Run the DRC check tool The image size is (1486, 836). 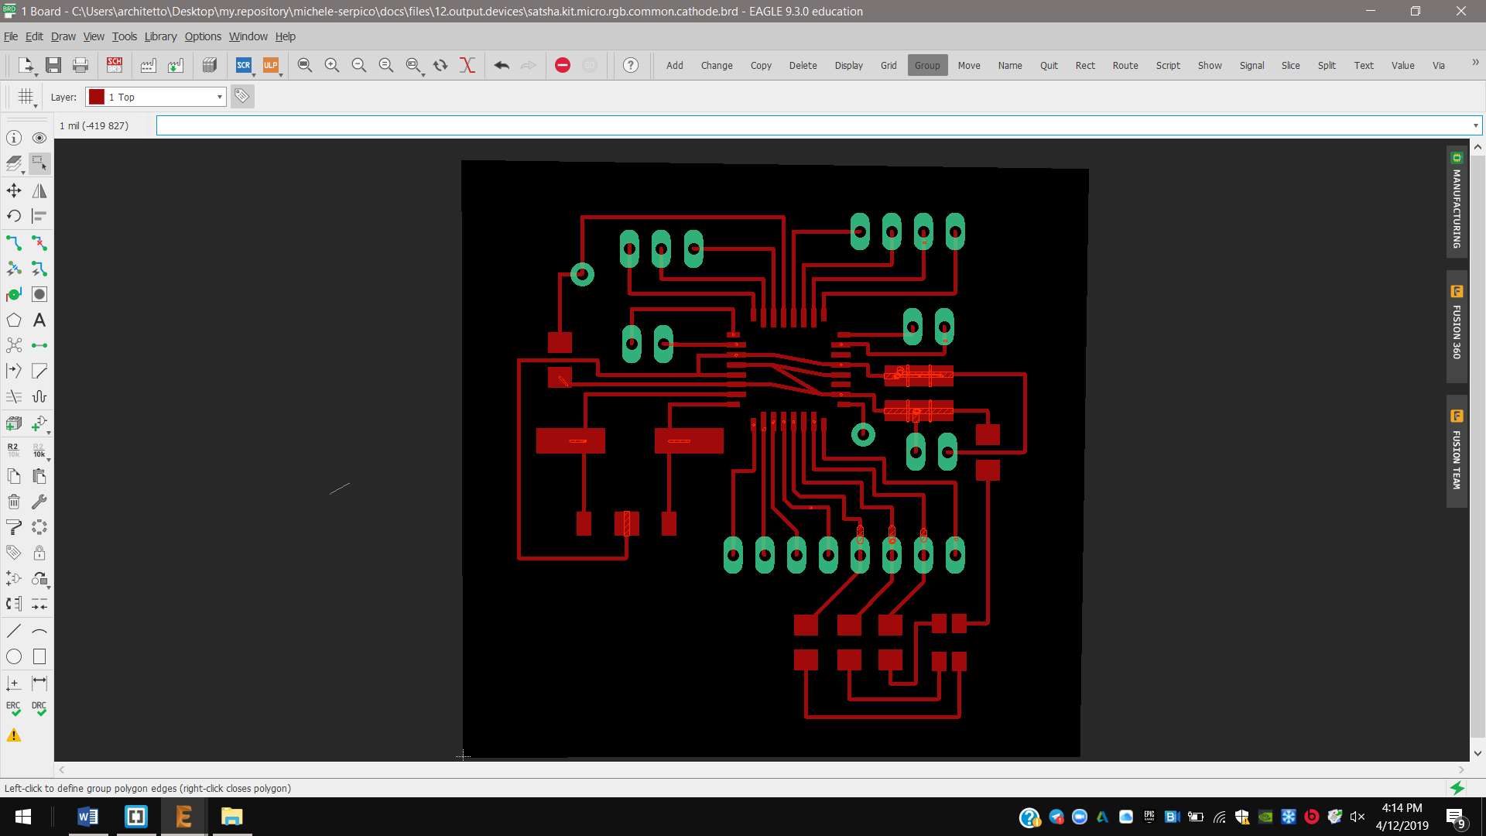tap(39, 708)
